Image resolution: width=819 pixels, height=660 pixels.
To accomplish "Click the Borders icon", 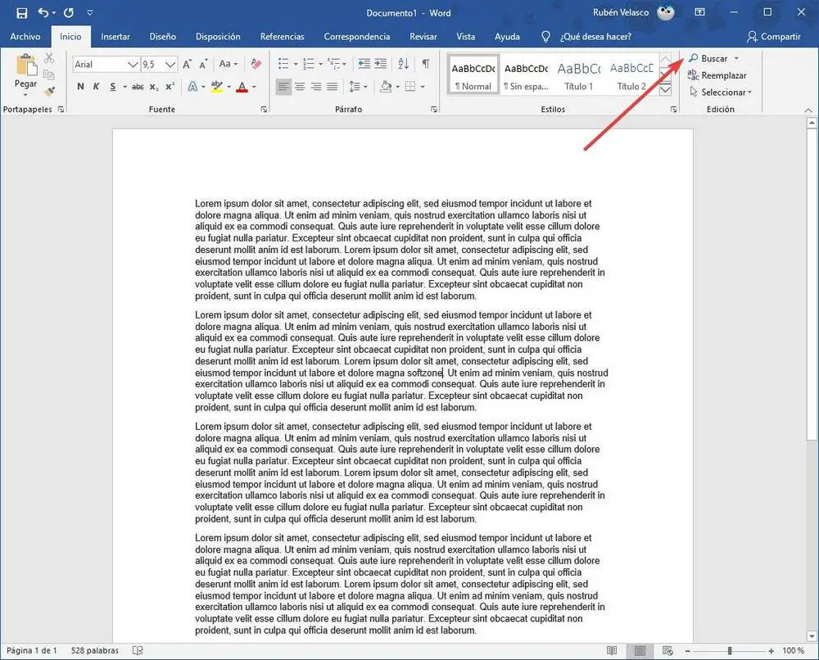I will tap(410, 87).
